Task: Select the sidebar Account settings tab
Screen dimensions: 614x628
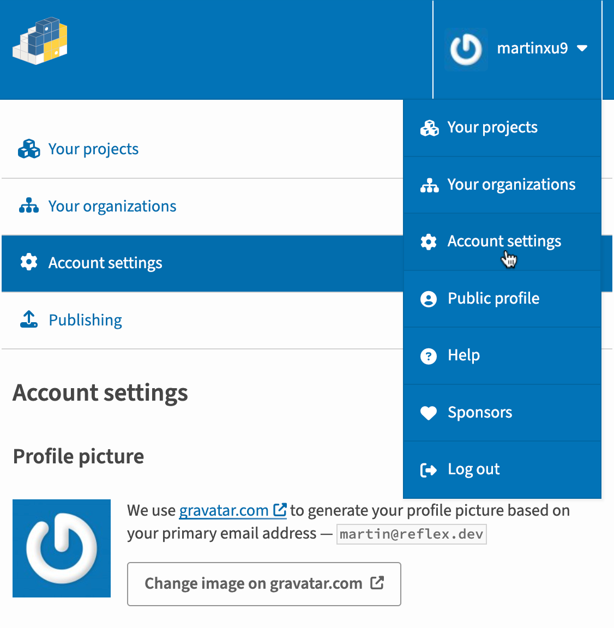Action: click(105, 263)
